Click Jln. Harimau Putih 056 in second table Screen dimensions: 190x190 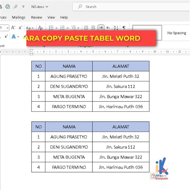121,167
